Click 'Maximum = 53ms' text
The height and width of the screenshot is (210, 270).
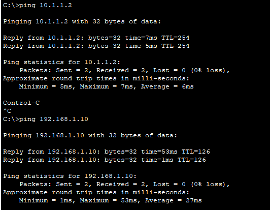[110, 200]
